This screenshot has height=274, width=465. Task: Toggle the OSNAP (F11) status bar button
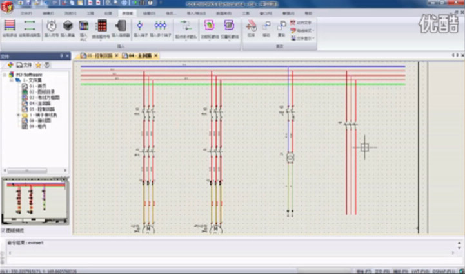point(444,271)
